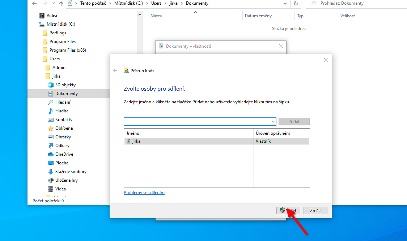Confirm sharing with the Sdílet button
Viewport: 407px width, 241px height.
point(288,210)
